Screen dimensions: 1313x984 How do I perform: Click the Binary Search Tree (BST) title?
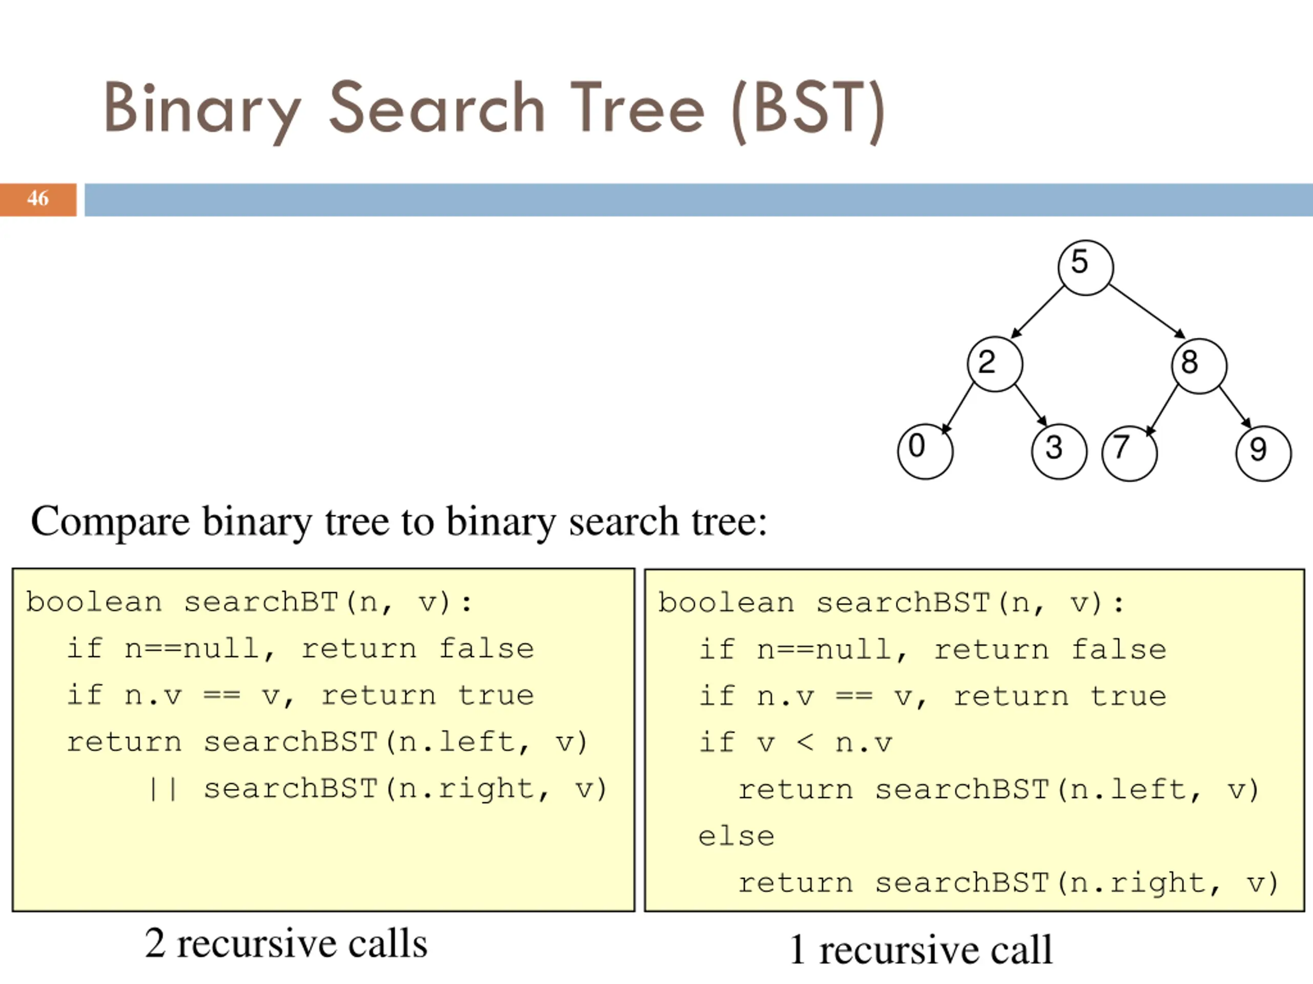tap(494, 110)
